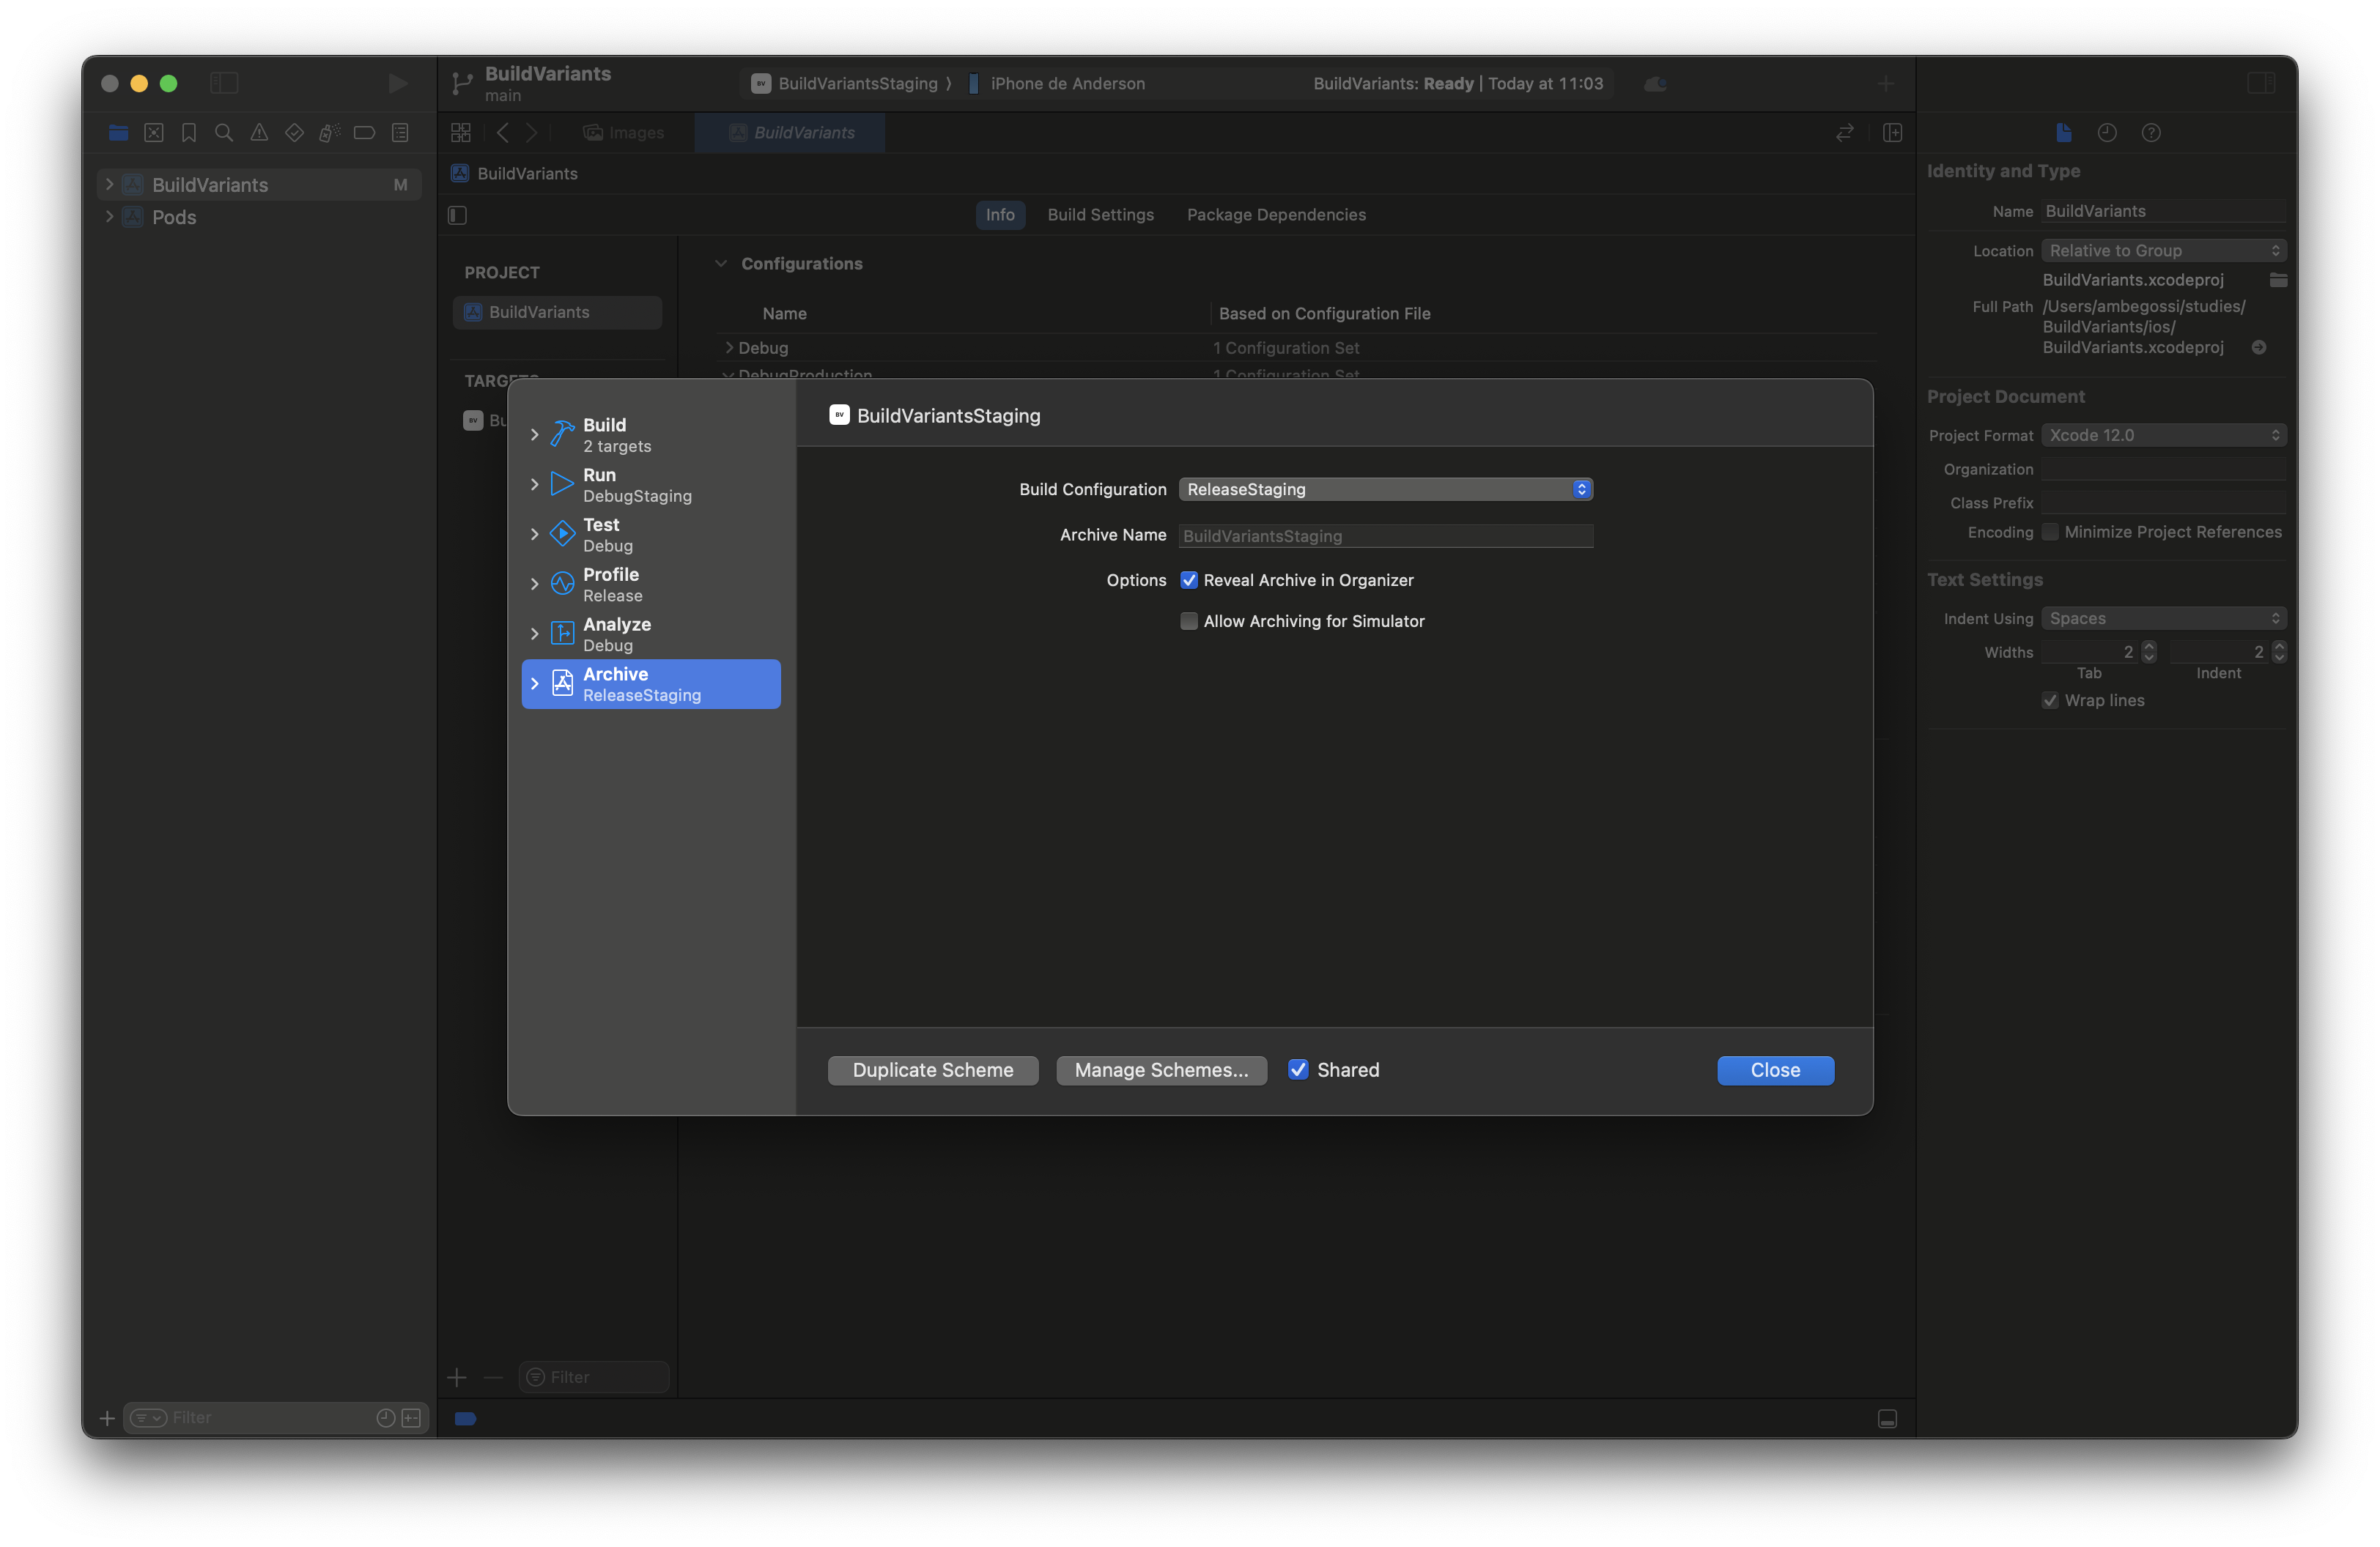Toggle the inspectors panel icon
The width and height of the screenshot is (2380, 1547).
tap(2261, 84)
